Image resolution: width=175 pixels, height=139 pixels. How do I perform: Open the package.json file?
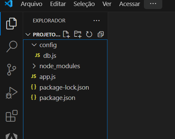[65, 98]
